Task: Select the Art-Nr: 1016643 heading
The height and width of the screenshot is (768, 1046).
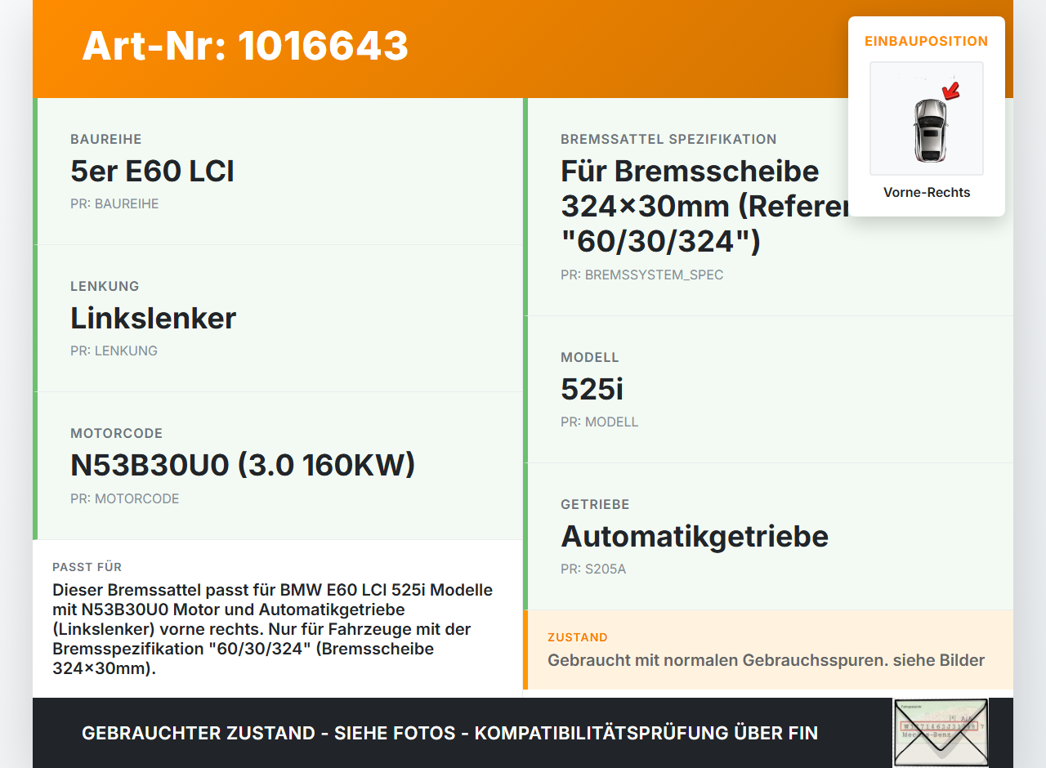Action: pyautogui.click(x=245, y=46)
